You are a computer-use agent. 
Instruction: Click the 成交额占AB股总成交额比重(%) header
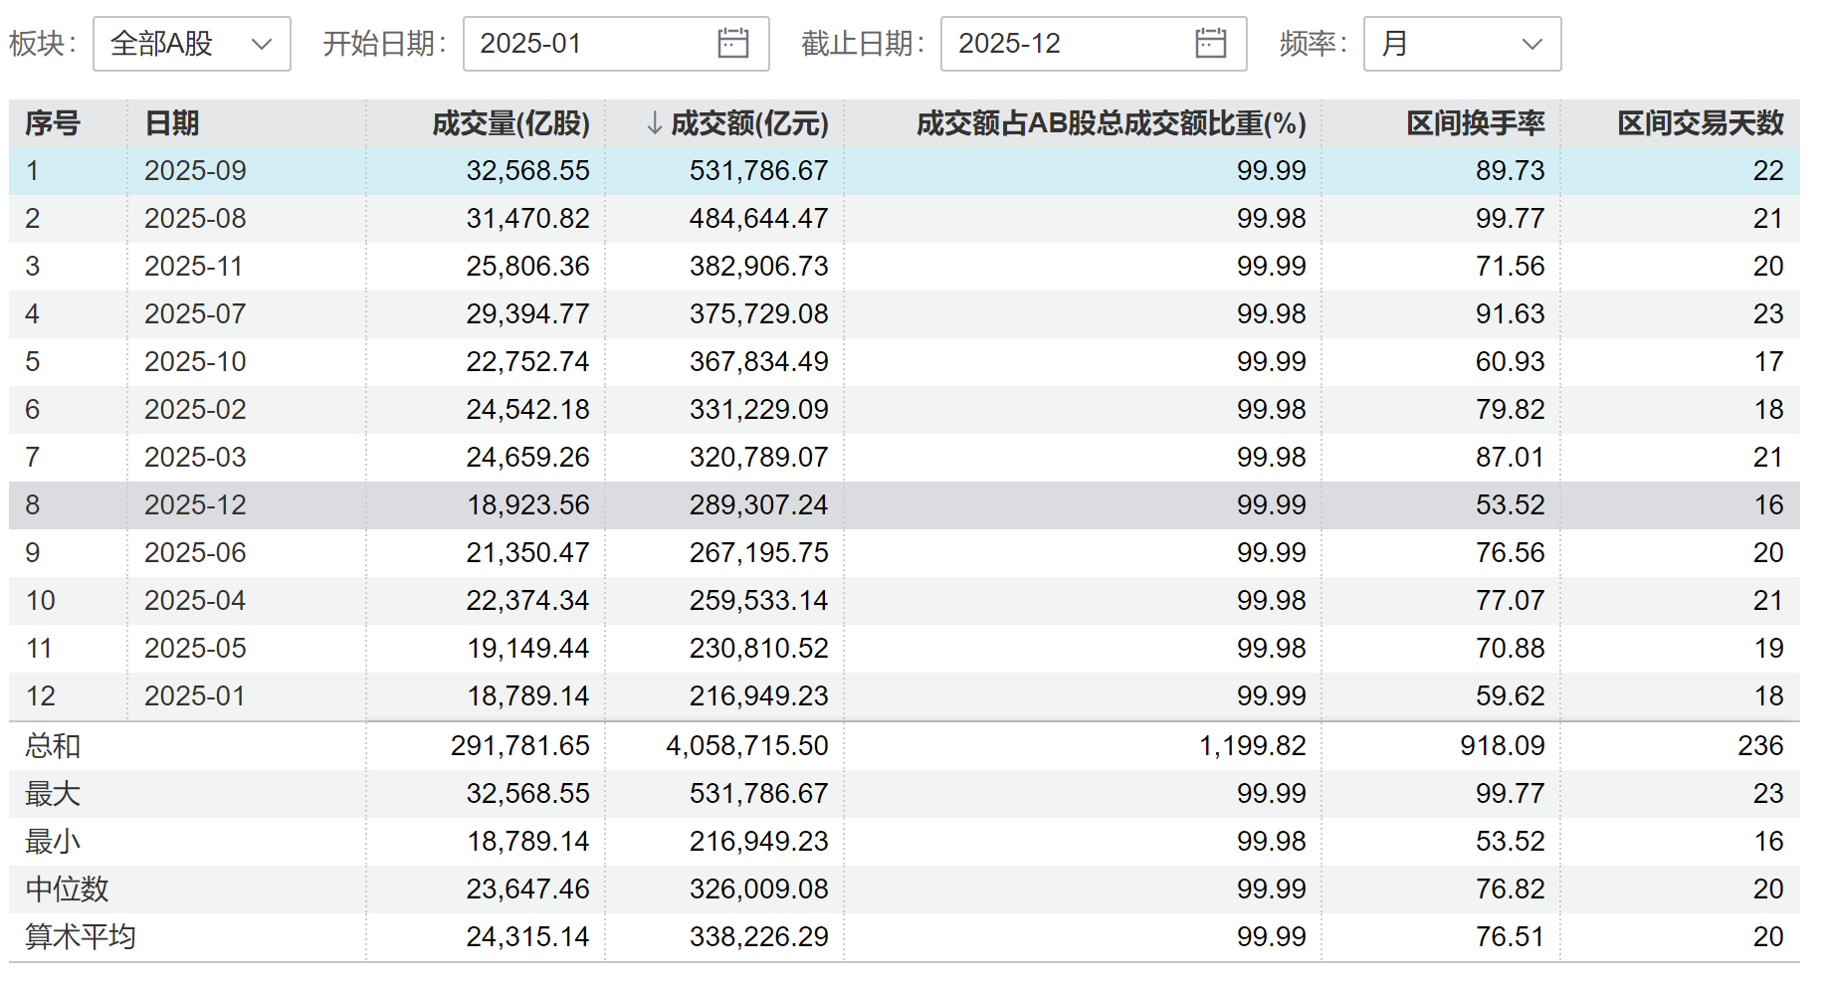pos(1111,123)
